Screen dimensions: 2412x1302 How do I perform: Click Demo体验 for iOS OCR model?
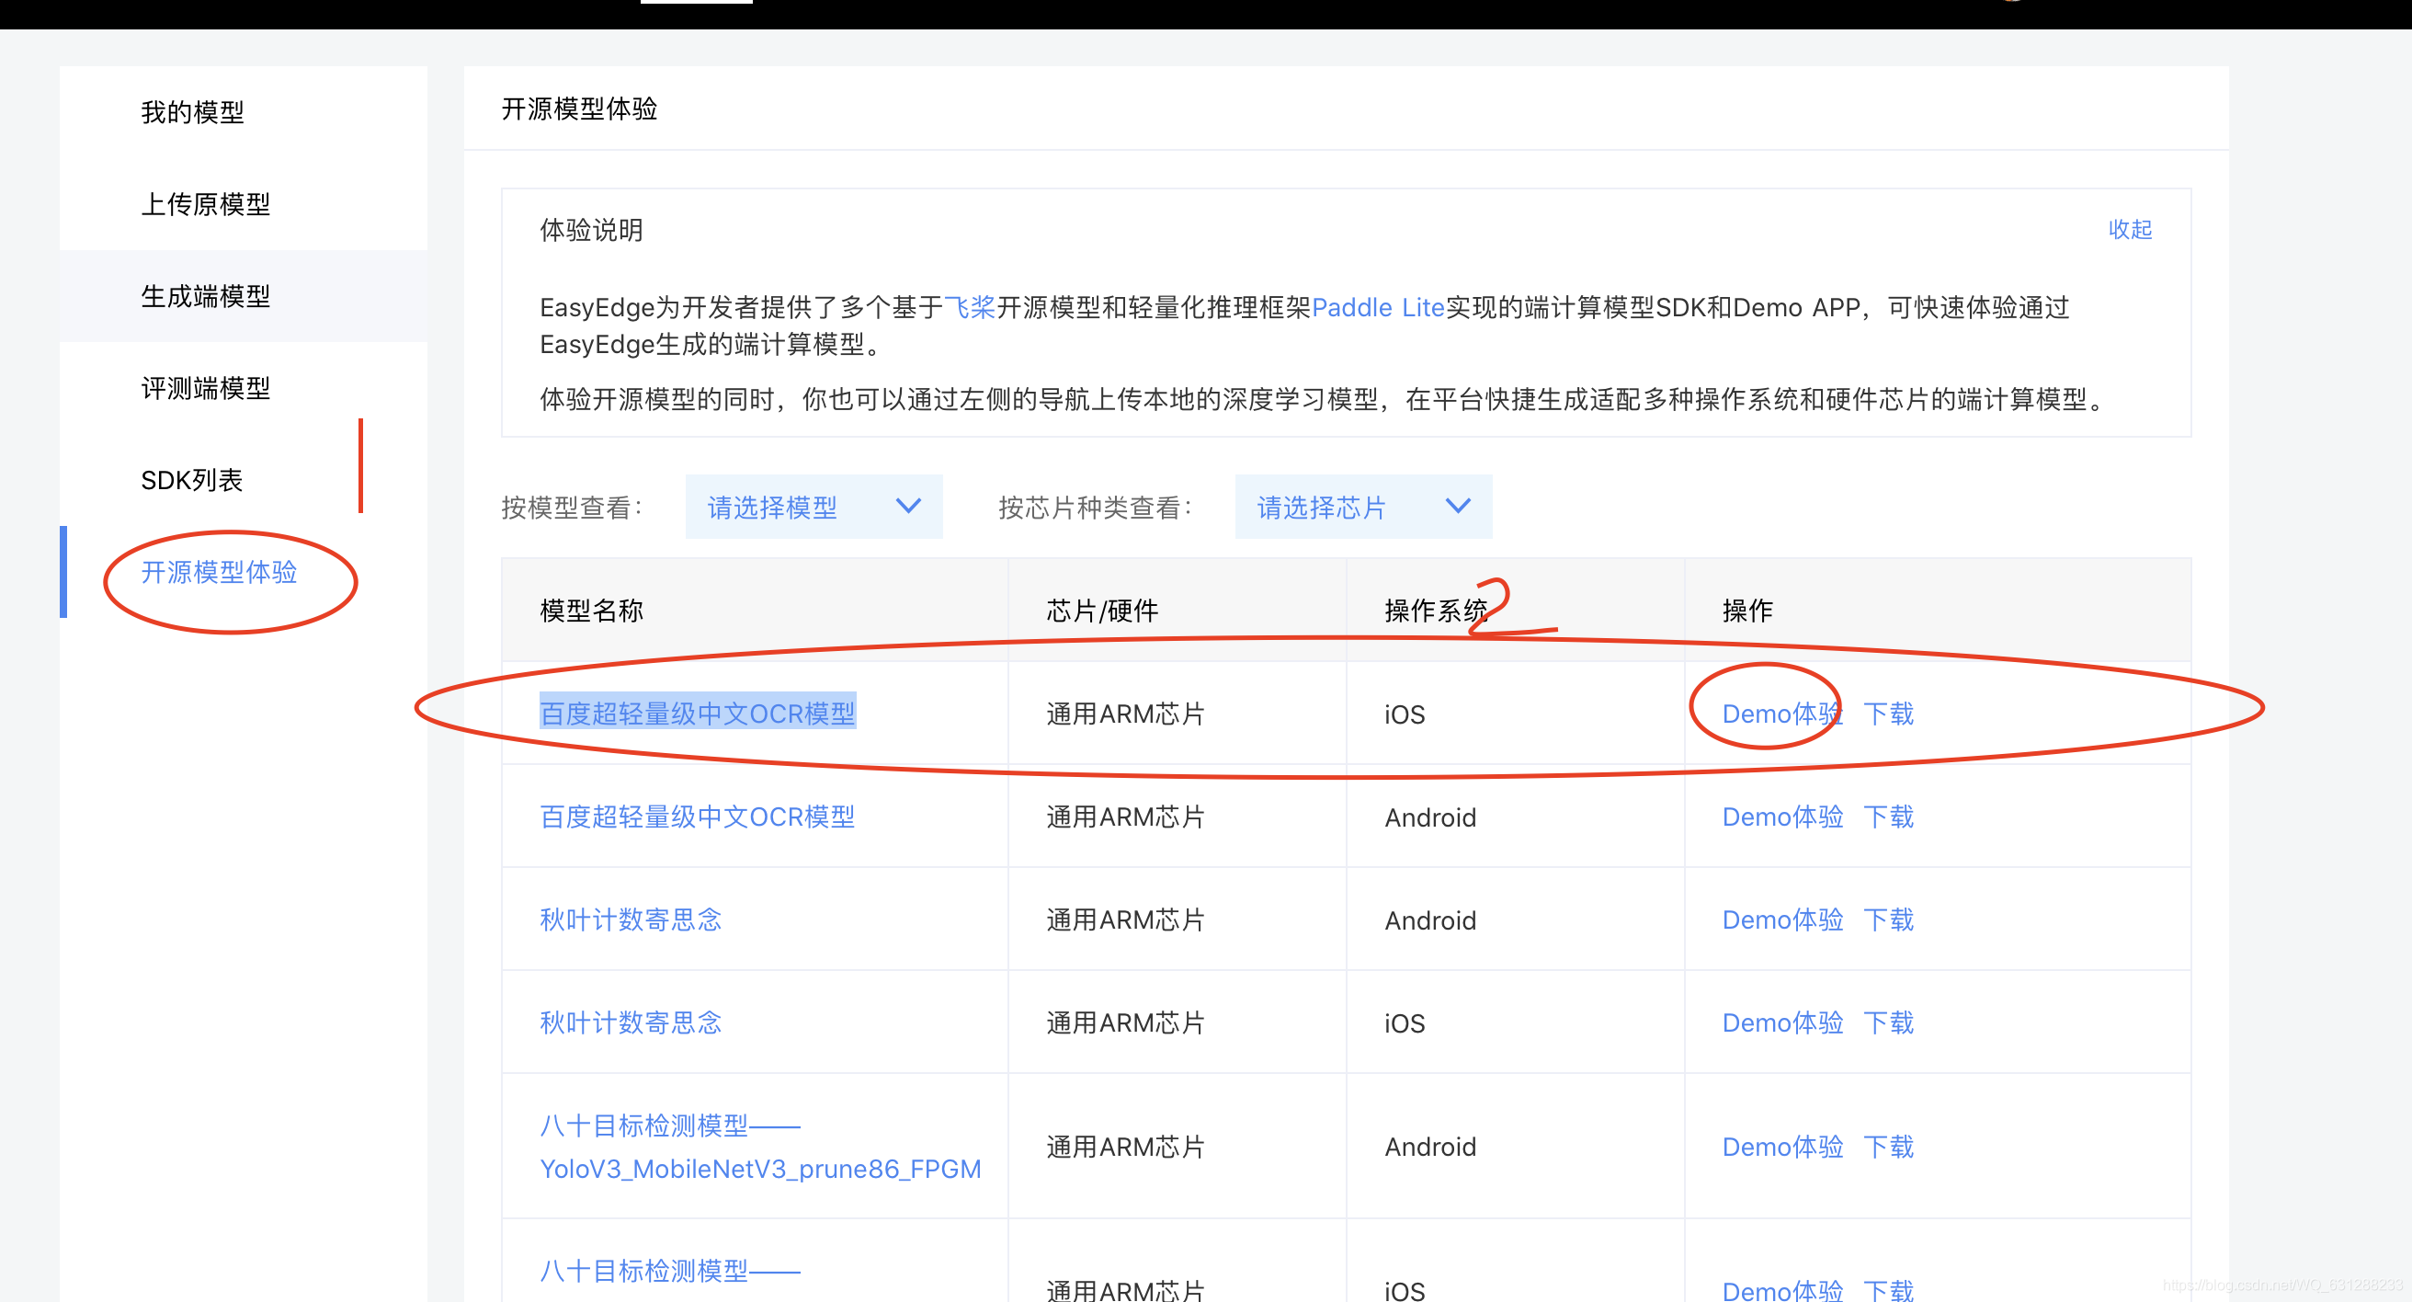(1781, 714)
